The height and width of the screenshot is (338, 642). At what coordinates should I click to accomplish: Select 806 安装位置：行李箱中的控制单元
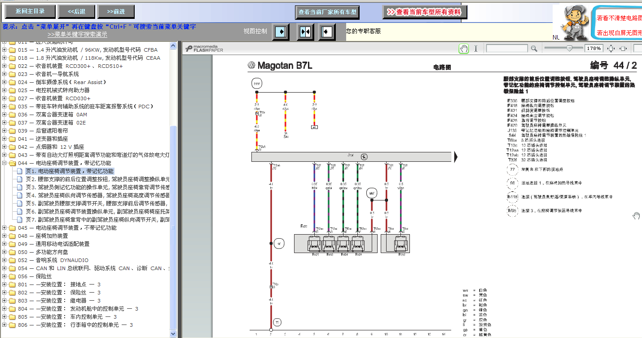[x=76, y=325]
